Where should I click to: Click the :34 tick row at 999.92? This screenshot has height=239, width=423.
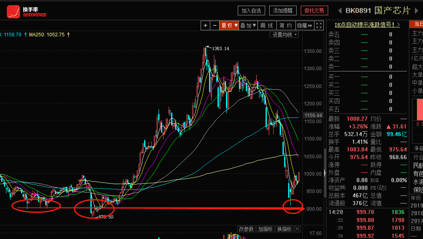pyautogui.click(x=367, y=235)
